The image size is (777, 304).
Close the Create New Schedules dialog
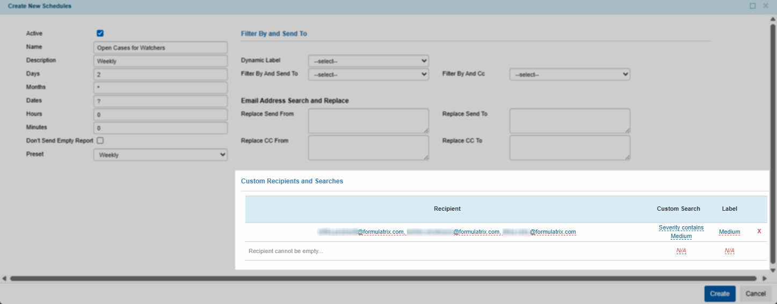[x=766, y=6]
